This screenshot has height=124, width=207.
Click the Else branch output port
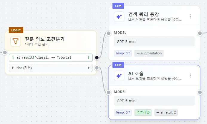pyautogui.click(x=97, y=68)
